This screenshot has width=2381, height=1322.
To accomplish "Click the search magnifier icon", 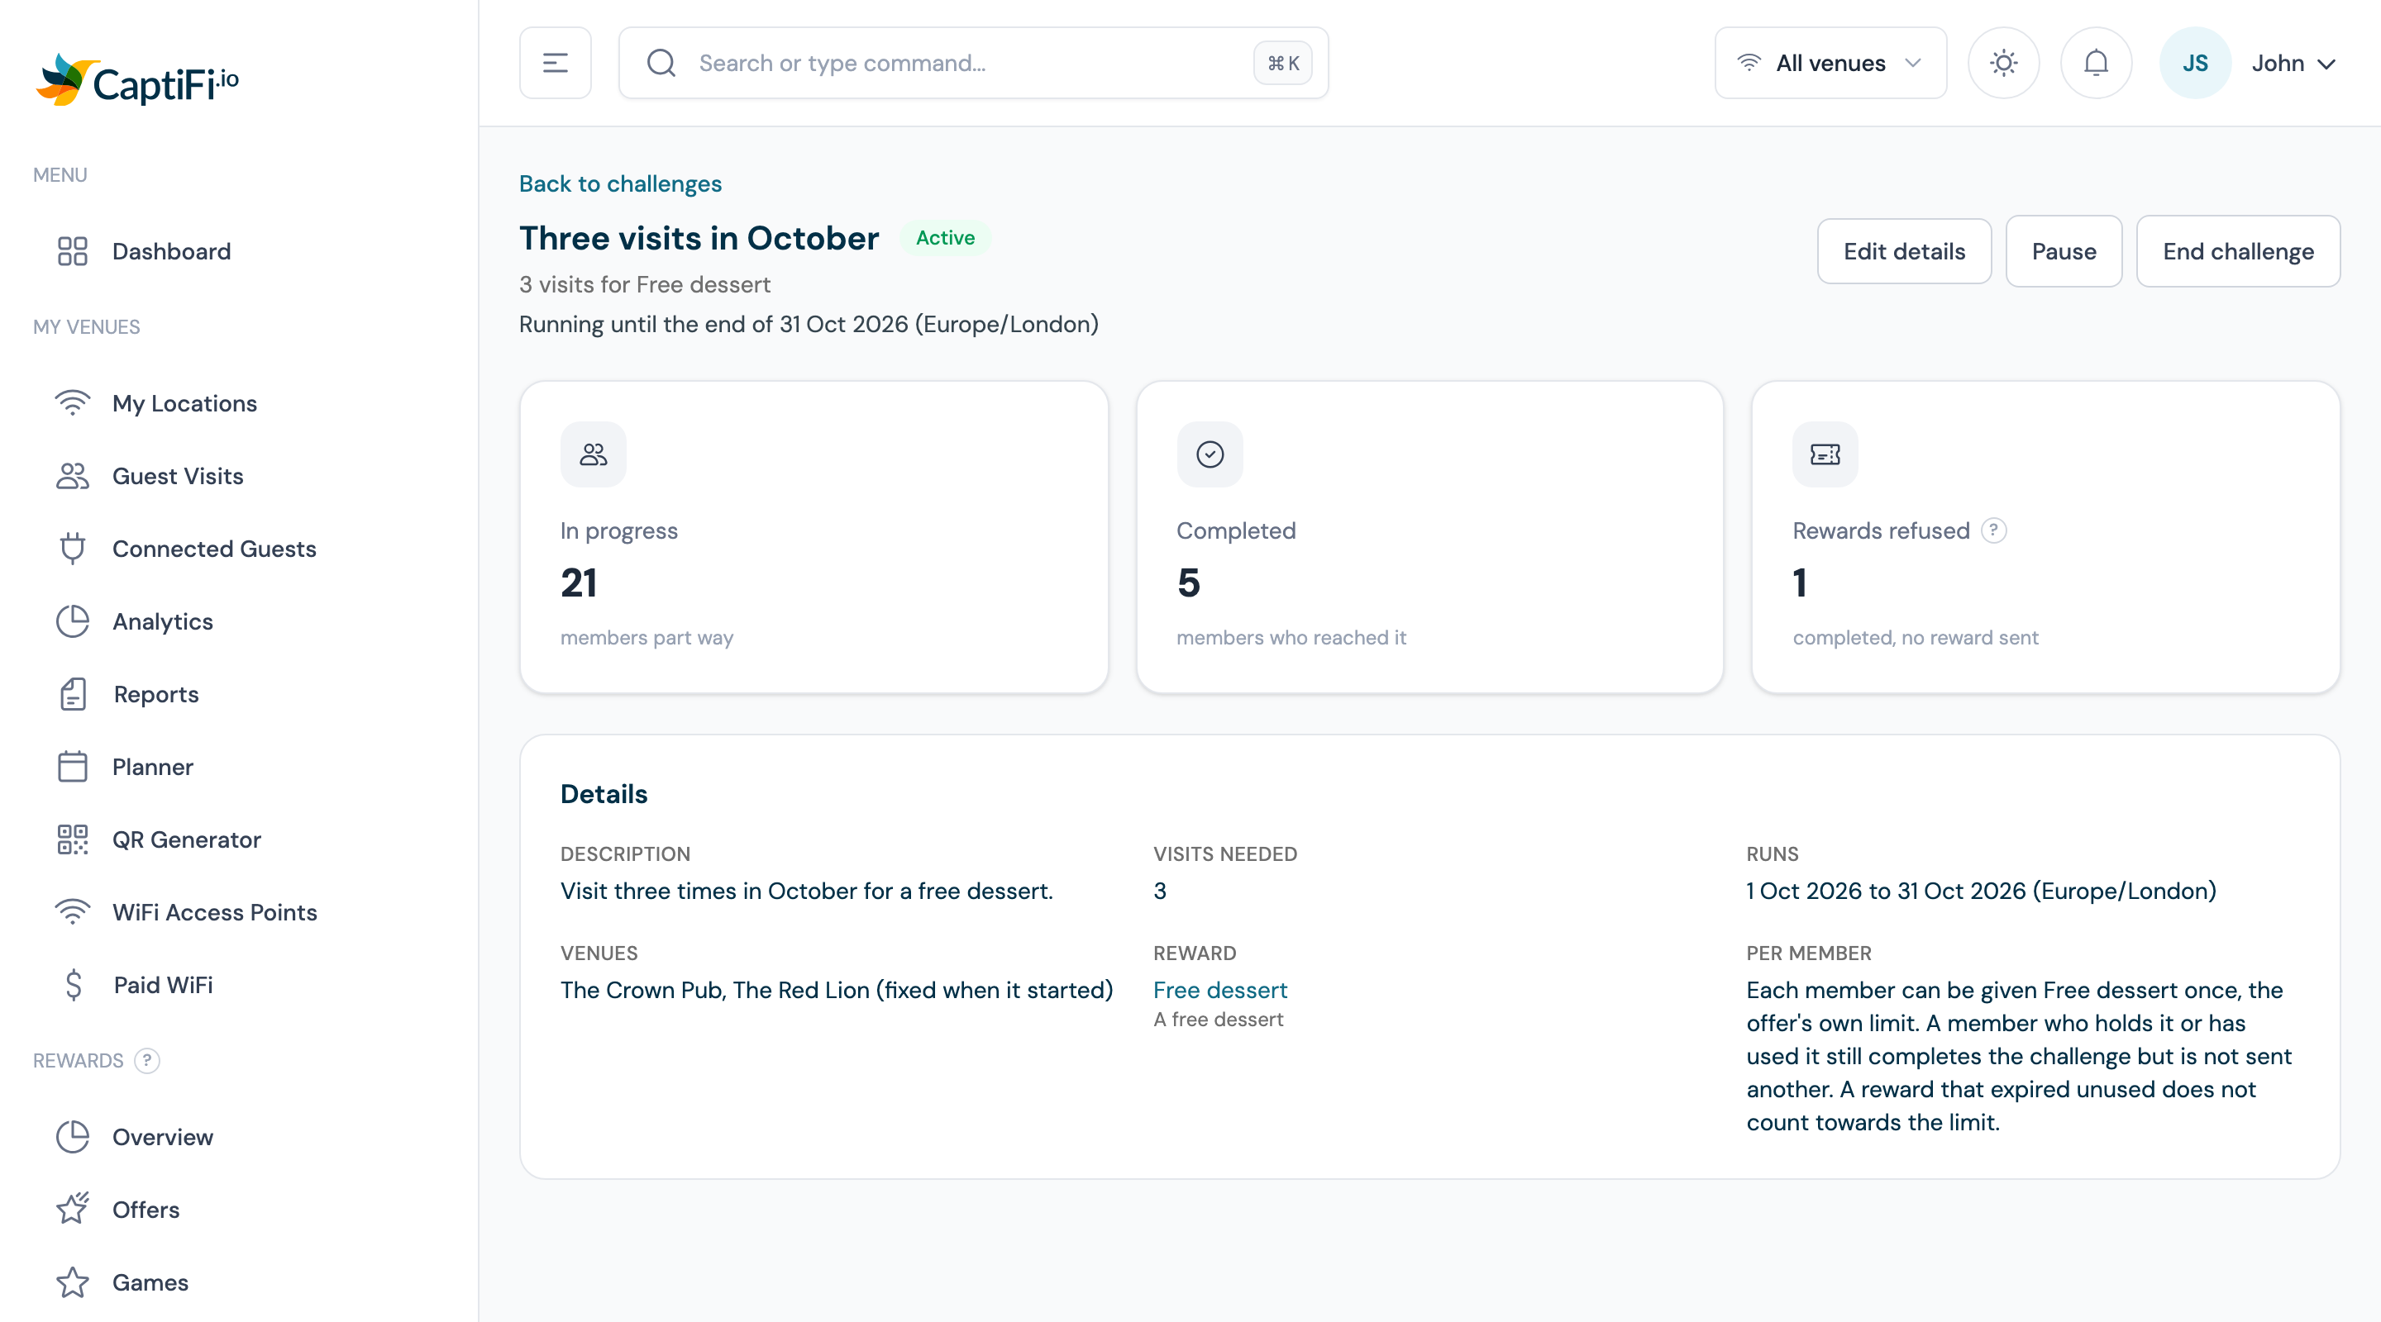I will point(661,63).
